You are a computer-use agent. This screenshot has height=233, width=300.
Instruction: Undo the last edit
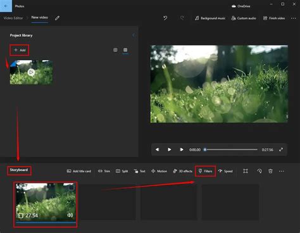click(165, 18)
